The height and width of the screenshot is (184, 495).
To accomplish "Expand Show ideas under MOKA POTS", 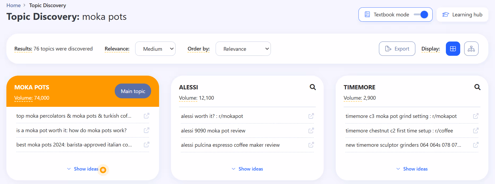I will [83, 169].
